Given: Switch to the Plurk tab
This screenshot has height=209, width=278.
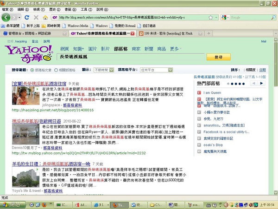Looking at the screenshot, I should 171,33.
